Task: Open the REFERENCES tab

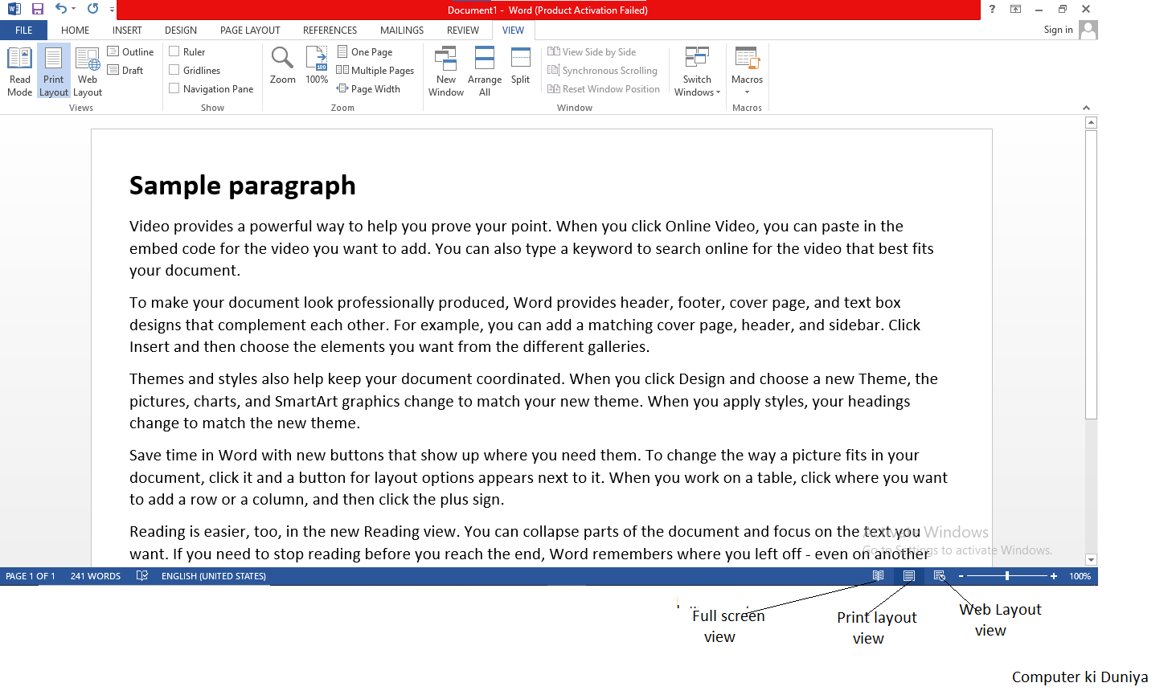Action: (x=330, y=30)
